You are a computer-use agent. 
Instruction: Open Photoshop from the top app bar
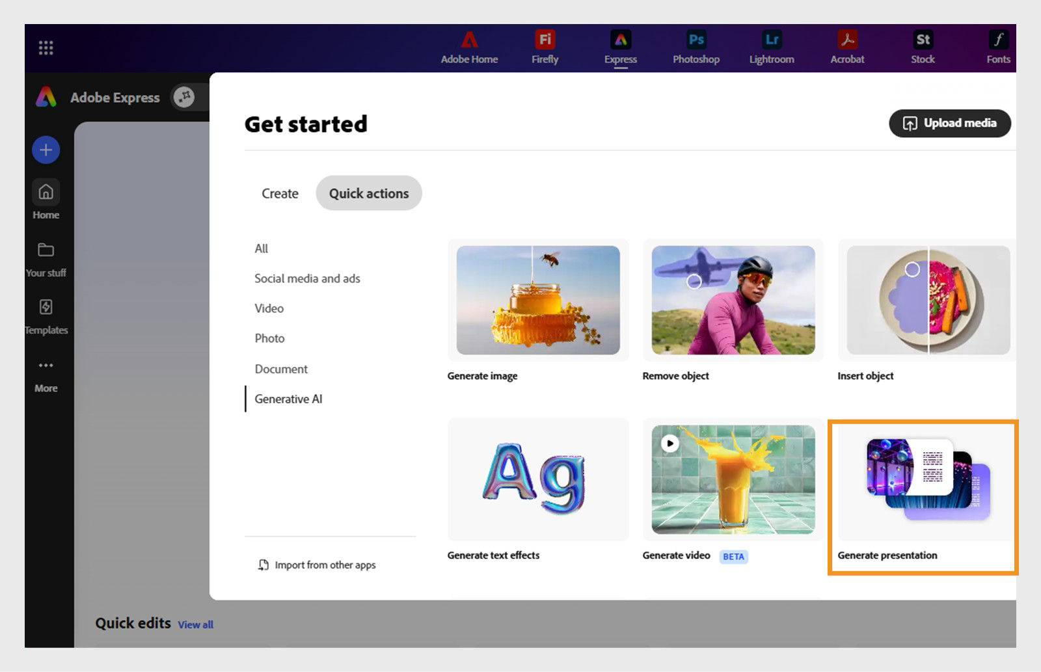click(696, 48)
